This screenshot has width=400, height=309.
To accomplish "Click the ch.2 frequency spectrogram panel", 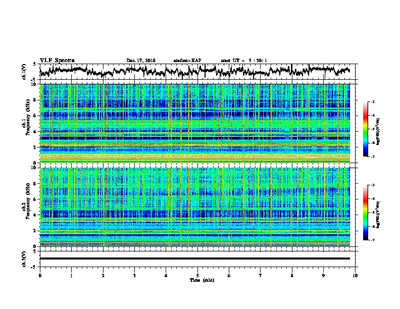I will click(195, 207).
